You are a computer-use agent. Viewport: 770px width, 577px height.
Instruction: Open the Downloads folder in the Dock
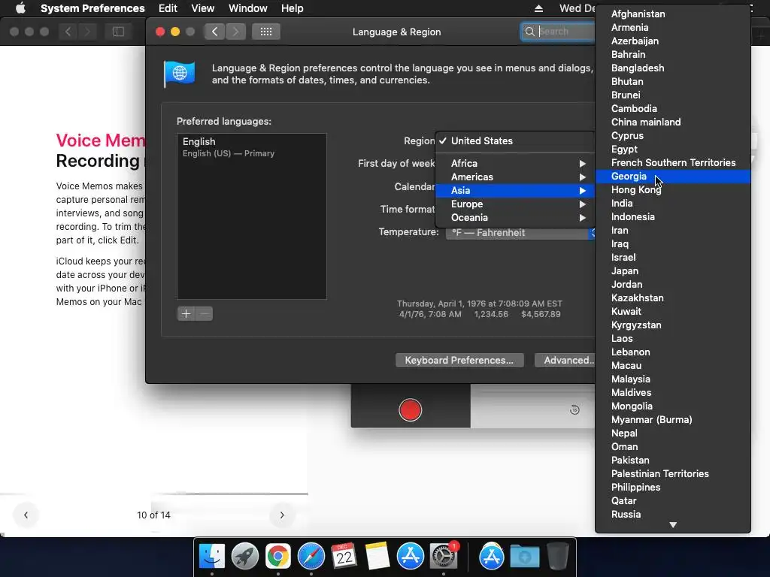tap(524, 557)
